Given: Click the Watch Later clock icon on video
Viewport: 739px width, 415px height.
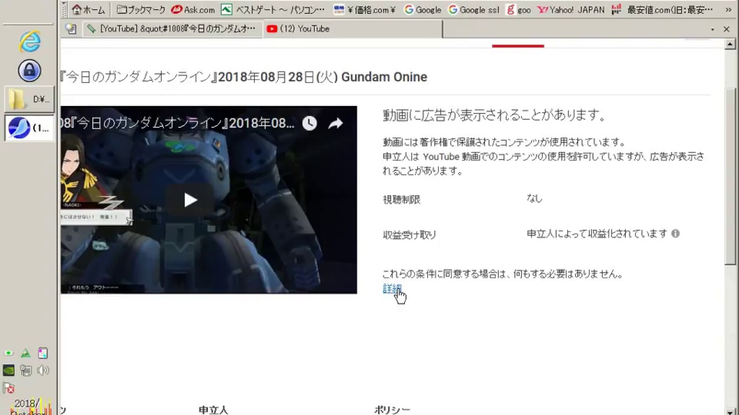Looking at the screenshot, I should pyautogui.click(x=309, y=123).
